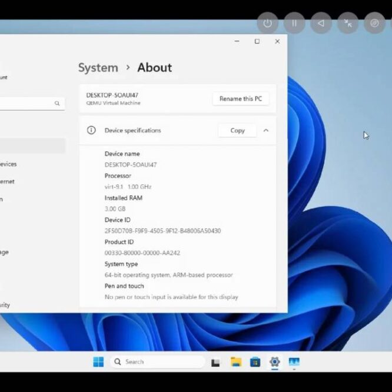The image size is (392, 392).
Task: Open Task View from taskbar
Action: [215, 362]
